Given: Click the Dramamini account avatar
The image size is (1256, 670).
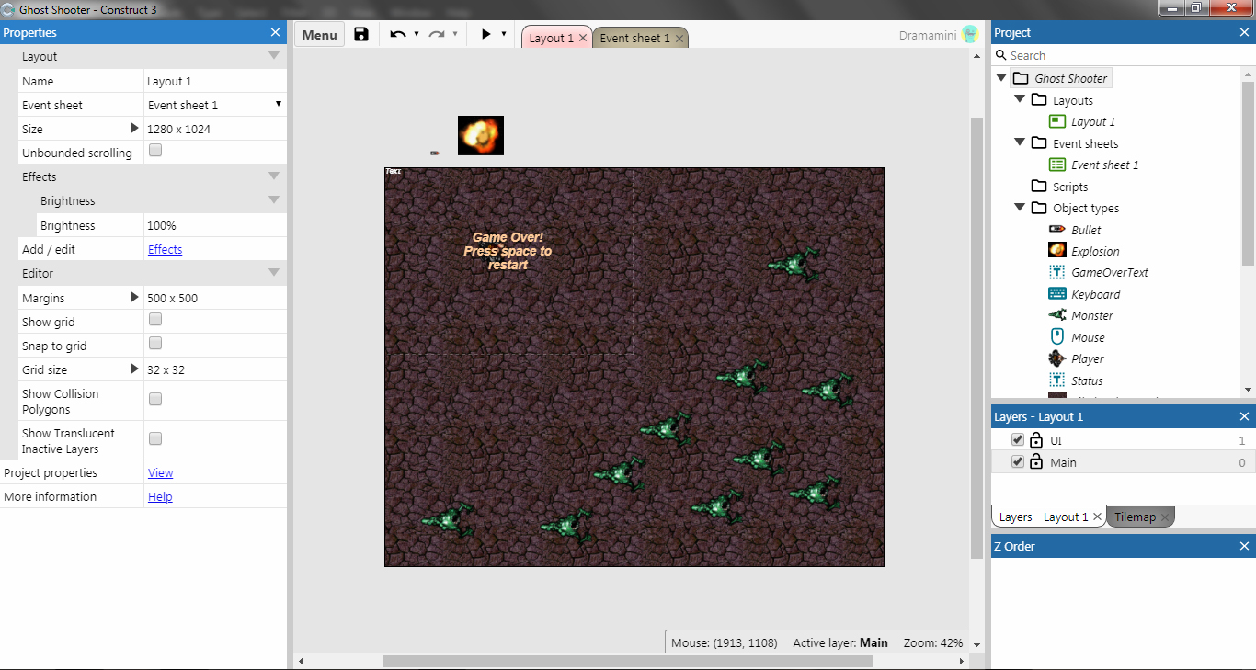Looking at the screenshot, I should tap(970, 35).
